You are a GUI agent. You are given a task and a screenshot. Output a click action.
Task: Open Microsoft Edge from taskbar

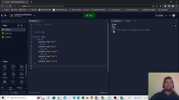click(78, 98)
